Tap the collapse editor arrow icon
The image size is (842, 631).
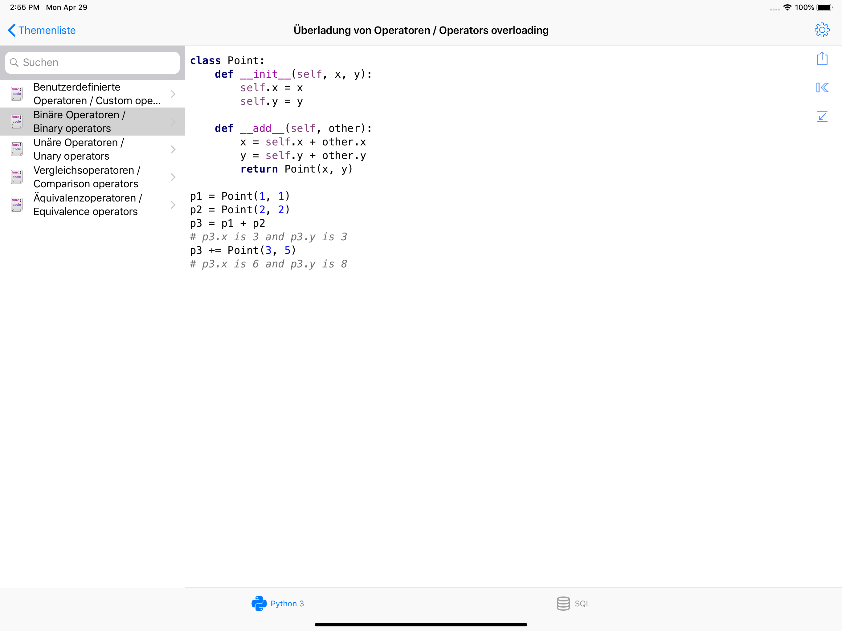click(822, 116)
